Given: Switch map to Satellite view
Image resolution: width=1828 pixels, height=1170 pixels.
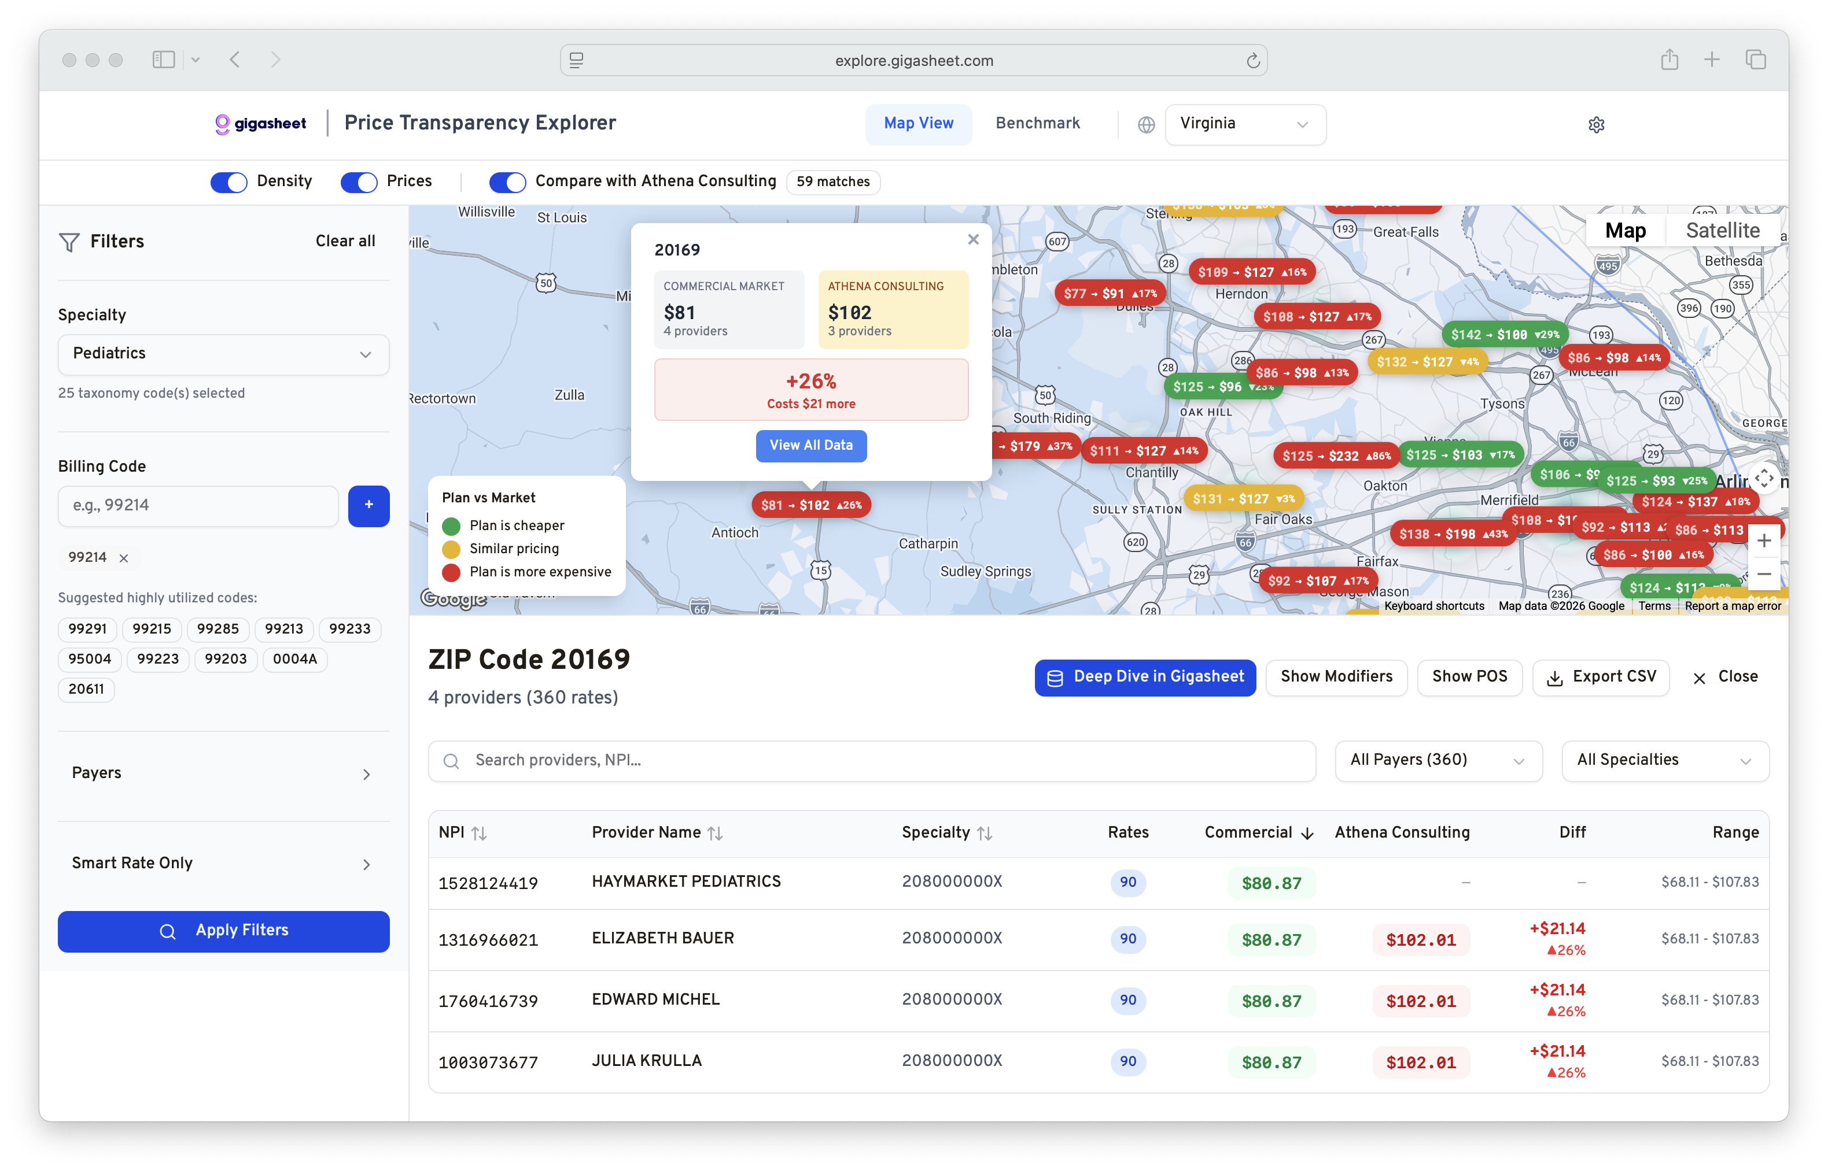Looking at the screenshot, I should [1722, 230].
